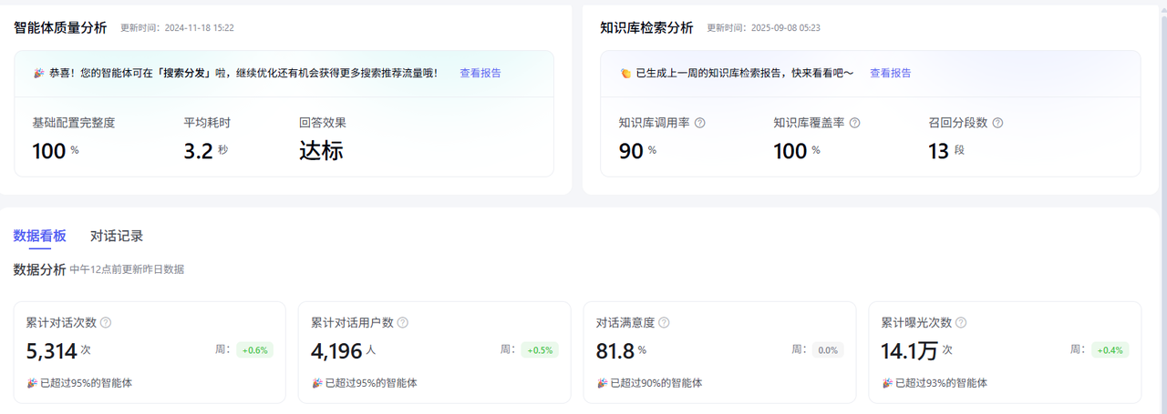Click the clapping hands icon in 知识库 banner
Viewport: 1167px width, 414px height.
point(625,73)
